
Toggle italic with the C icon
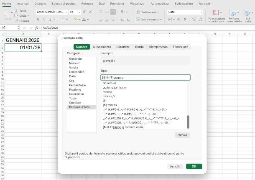44,19
